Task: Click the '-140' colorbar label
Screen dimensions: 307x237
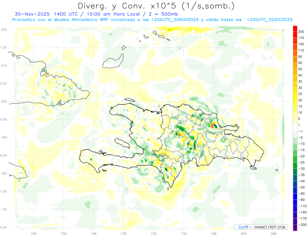Action: (303, 212)
